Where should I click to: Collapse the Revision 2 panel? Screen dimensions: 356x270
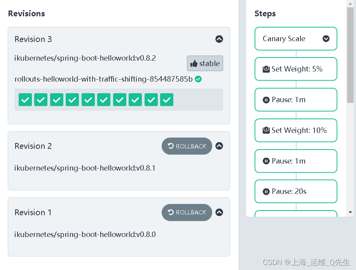pos(219,146)
